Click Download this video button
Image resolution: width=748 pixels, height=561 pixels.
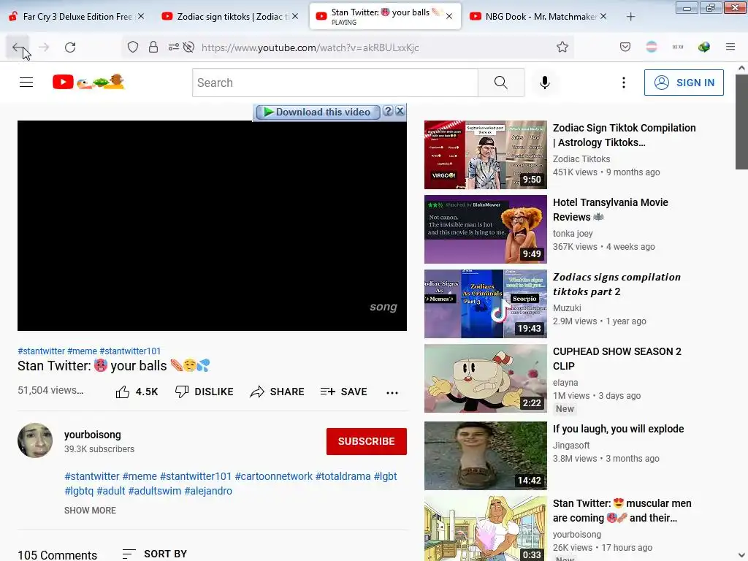coord(318,112)
